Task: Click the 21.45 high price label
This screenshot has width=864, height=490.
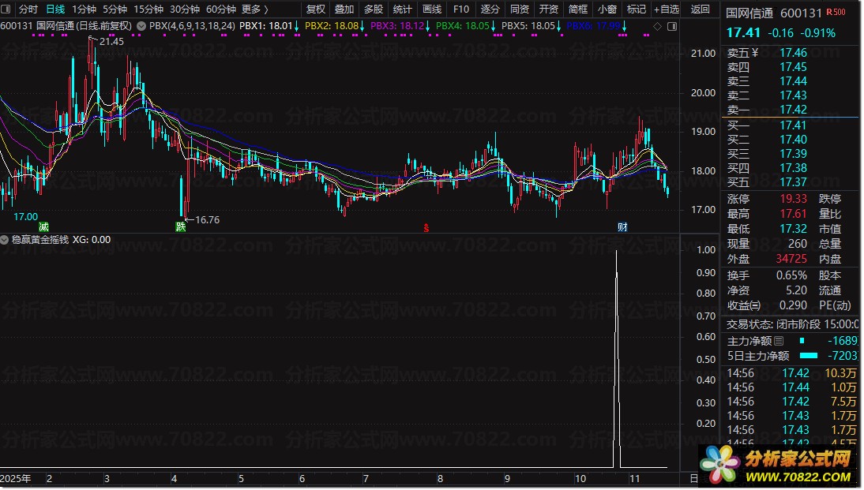Action: click(111, 41)
